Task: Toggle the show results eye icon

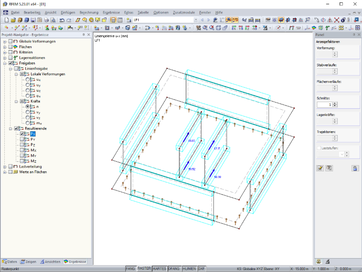Action: [x=229, y=20]
